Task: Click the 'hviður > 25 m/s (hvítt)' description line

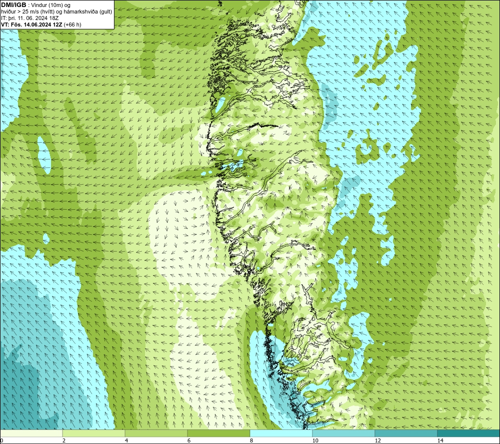Action: [x=56, y=12]
